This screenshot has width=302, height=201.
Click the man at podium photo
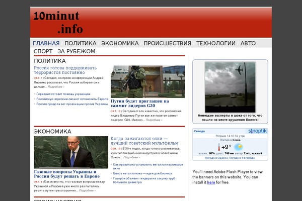tap(71, 152)
